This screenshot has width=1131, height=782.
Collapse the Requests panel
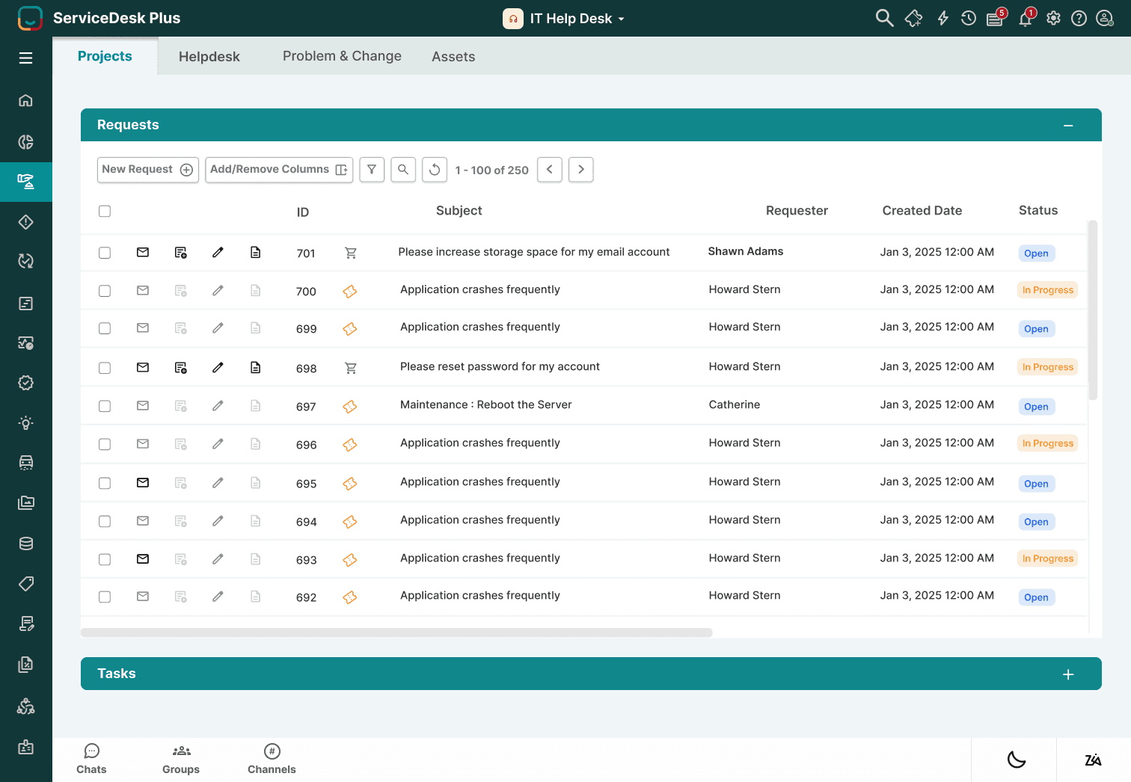(1068, 126)
